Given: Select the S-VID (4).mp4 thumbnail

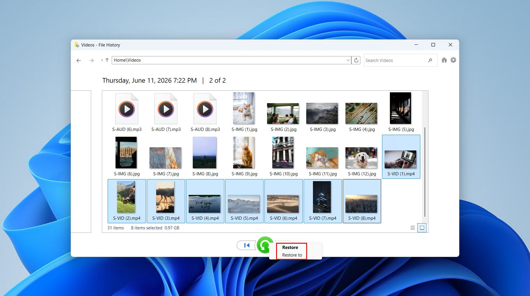Looking at the screenshot, I should coord(204,204).
